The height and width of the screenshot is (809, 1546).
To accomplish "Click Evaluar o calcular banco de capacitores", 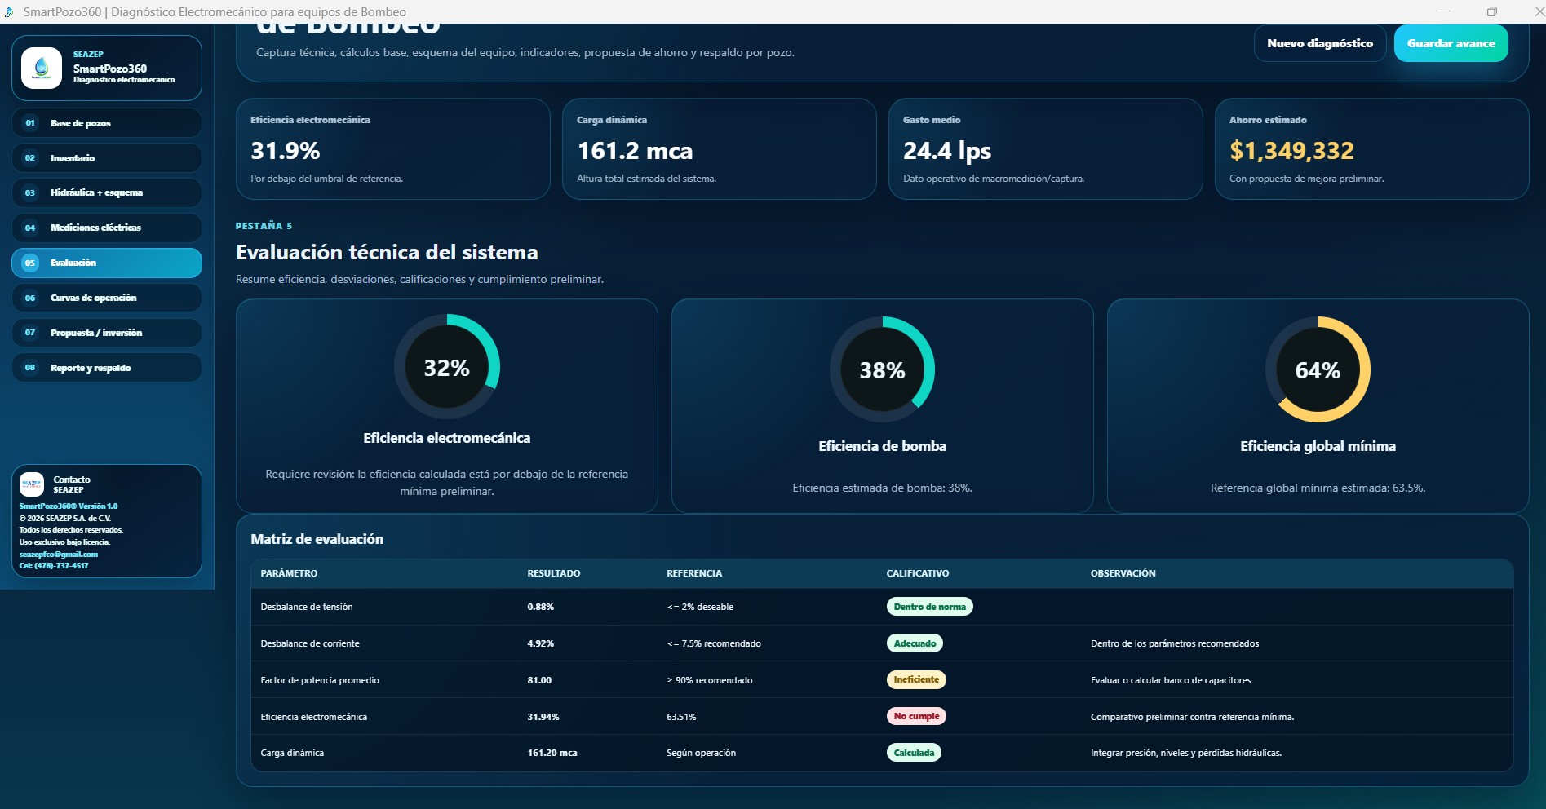I will tap(1171, 680).
